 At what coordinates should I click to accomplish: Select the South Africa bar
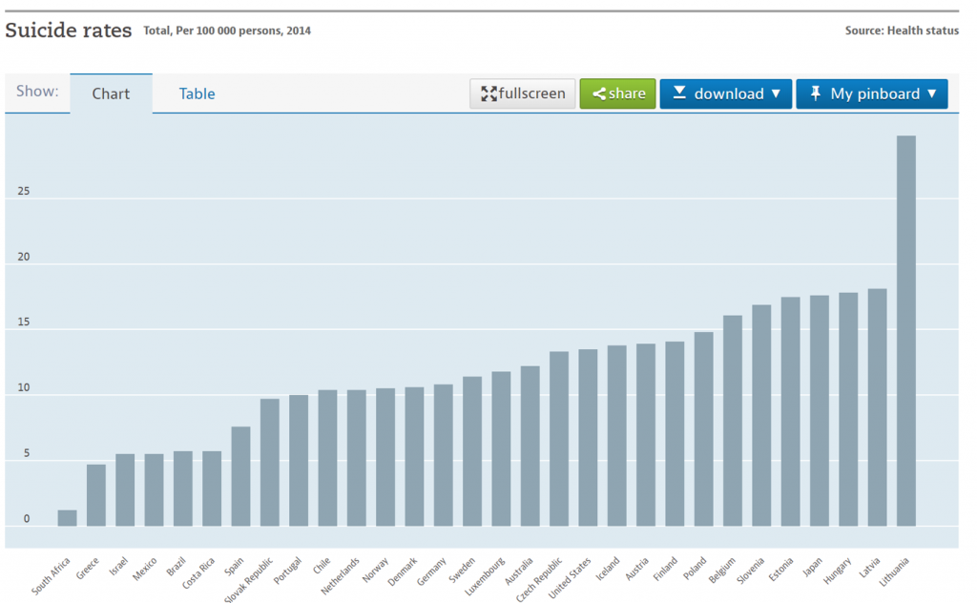coord(67,517)
